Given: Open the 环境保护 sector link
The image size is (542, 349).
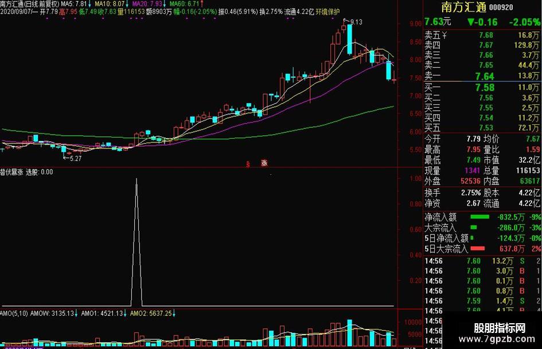Looking at the screenshot, I should pyautogui.click(x=328, y=12).
